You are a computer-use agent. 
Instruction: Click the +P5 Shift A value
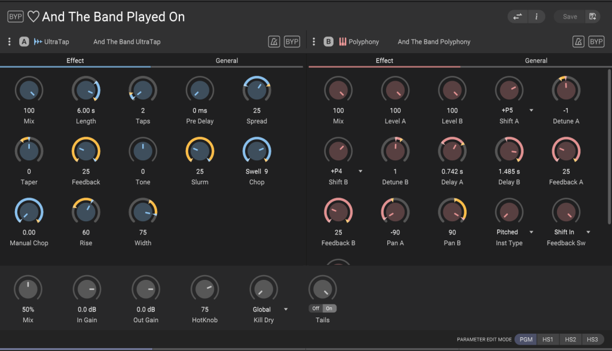coord(507,110)
